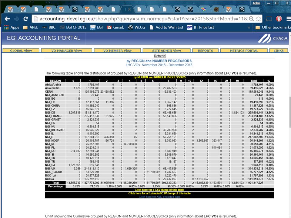Screen dimensions: 291x218
Task: Open the METRICS PORTAL menu
Action: tap(244, 51)
